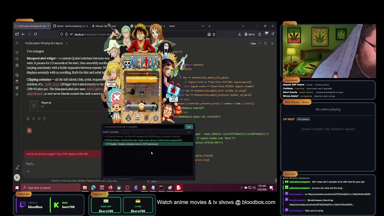Click the green Add button in queue
384x216 pixels.
pyautogui.click(x=189, y=127)
